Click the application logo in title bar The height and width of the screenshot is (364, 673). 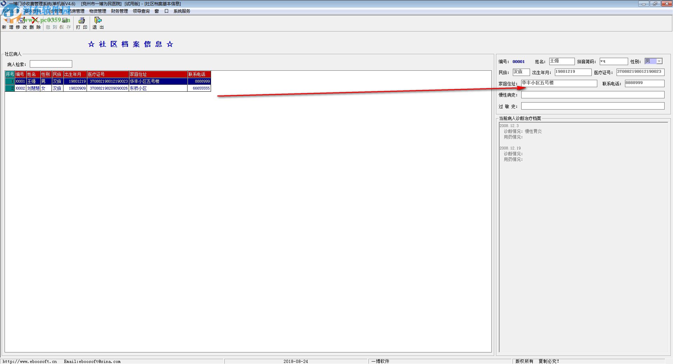click(x=4, y=3)
